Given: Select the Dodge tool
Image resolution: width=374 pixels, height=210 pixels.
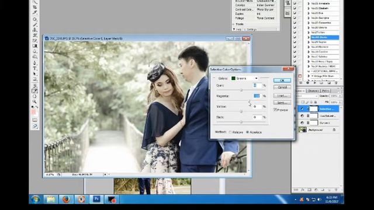Looking at the screenshot, I should (35, 57).
